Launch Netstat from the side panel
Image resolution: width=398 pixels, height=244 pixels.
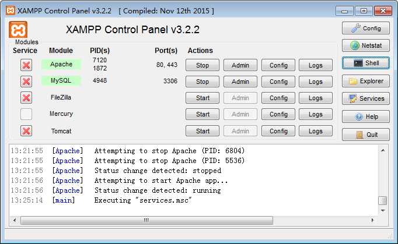click(x=366, y=45)
